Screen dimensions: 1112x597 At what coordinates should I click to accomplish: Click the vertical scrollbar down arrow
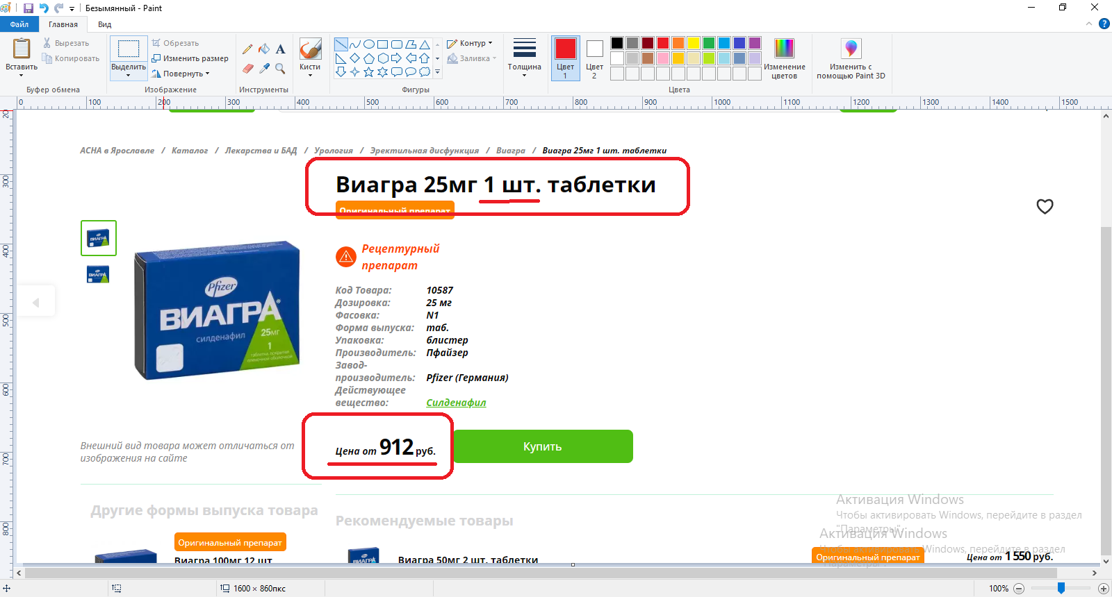click(1106, 561)
